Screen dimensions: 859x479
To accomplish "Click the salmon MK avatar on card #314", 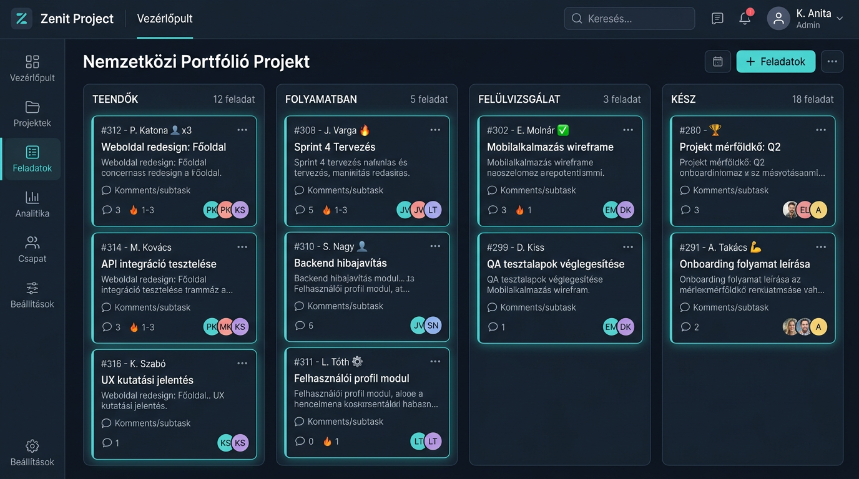I will pos(226,326).
